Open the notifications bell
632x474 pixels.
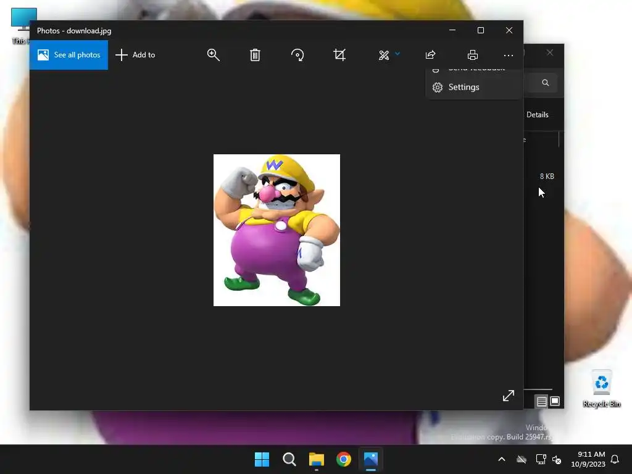(x=615, y=459)
